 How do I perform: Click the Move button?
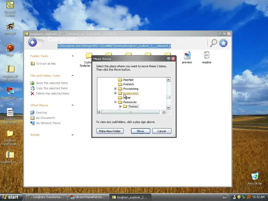(141, 131)
